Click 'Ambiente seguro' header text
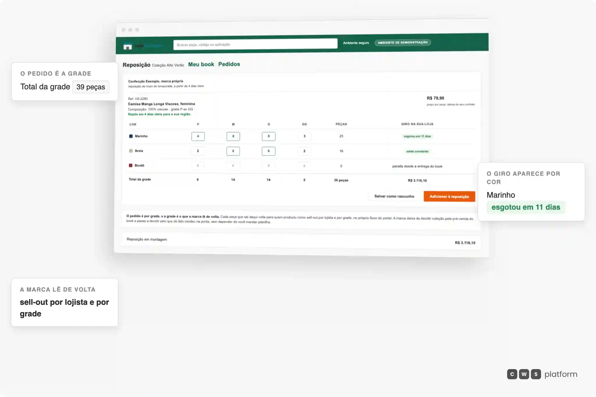The width and height of the screenshot is (596, 397). [356, 43]
